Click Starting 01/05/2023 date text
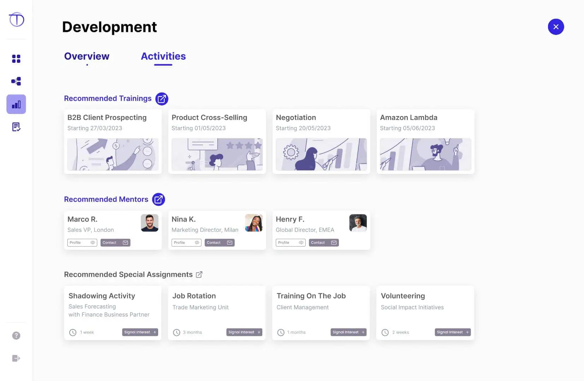The image size is (584, 381). (x=198, y=128)
